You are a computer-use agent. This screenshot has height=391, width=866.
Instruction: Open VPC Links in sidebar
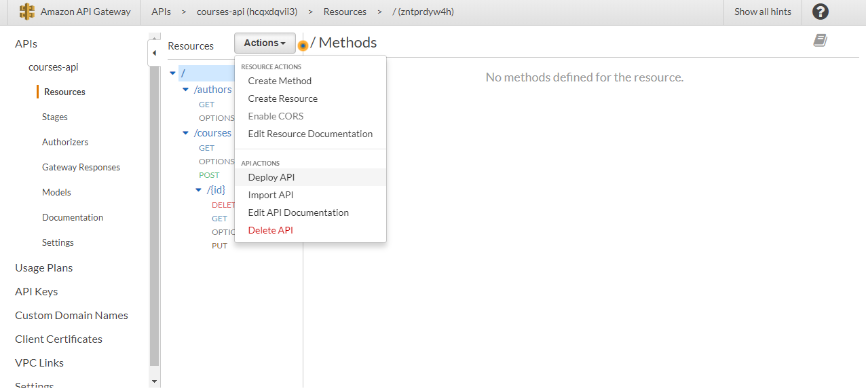click(39, 362)
